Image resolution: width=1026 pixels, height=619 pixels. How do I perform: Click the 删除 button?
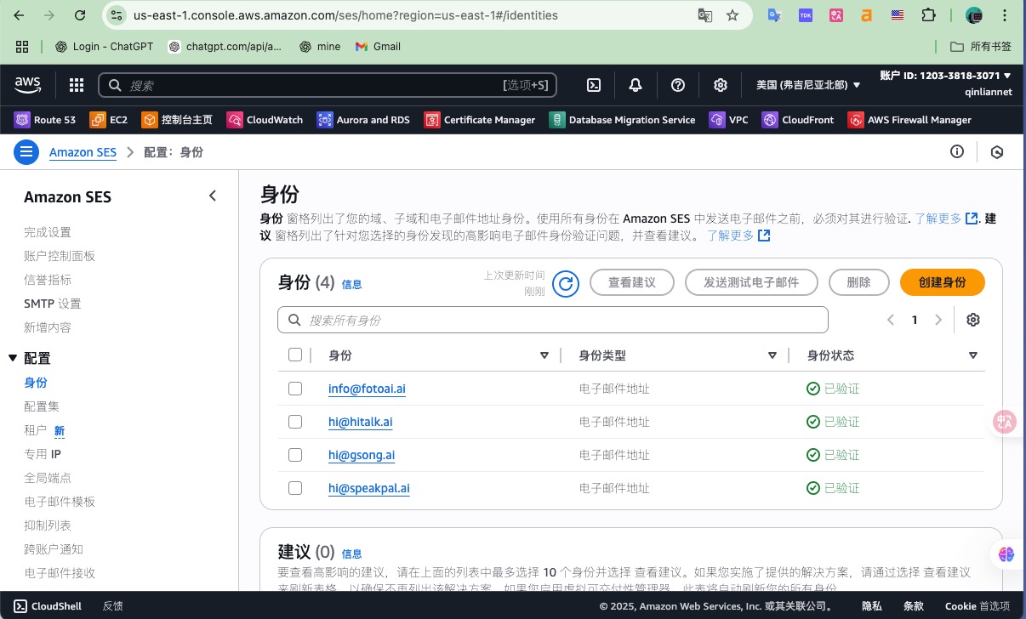(859, 282)
